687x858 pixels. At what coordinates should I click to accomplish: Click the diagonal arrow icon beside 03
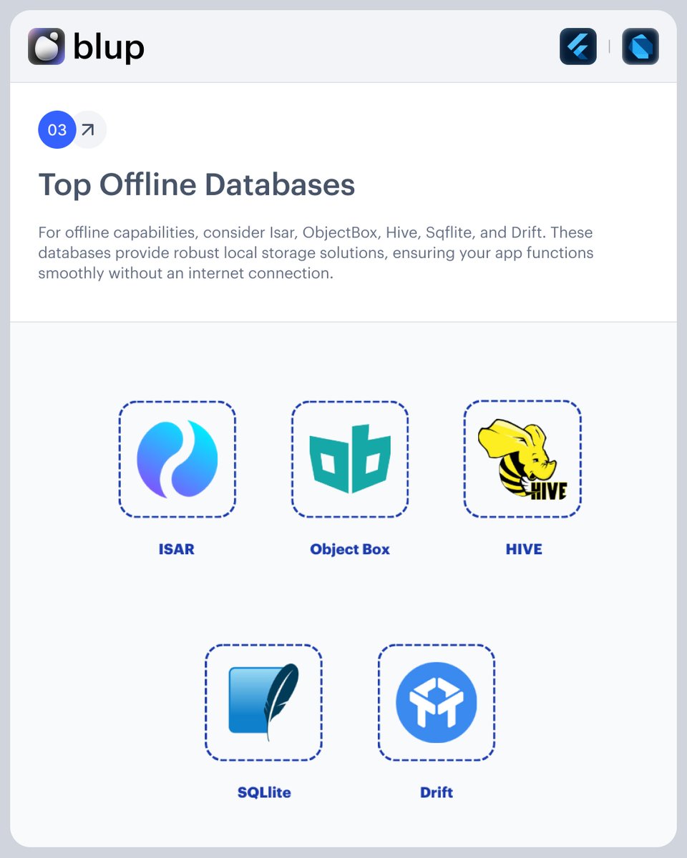click(x=88, y=130)
